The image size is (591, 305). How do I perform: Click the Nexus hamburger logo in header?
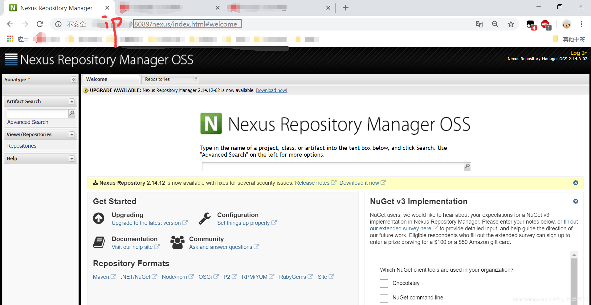coord(11,60)
